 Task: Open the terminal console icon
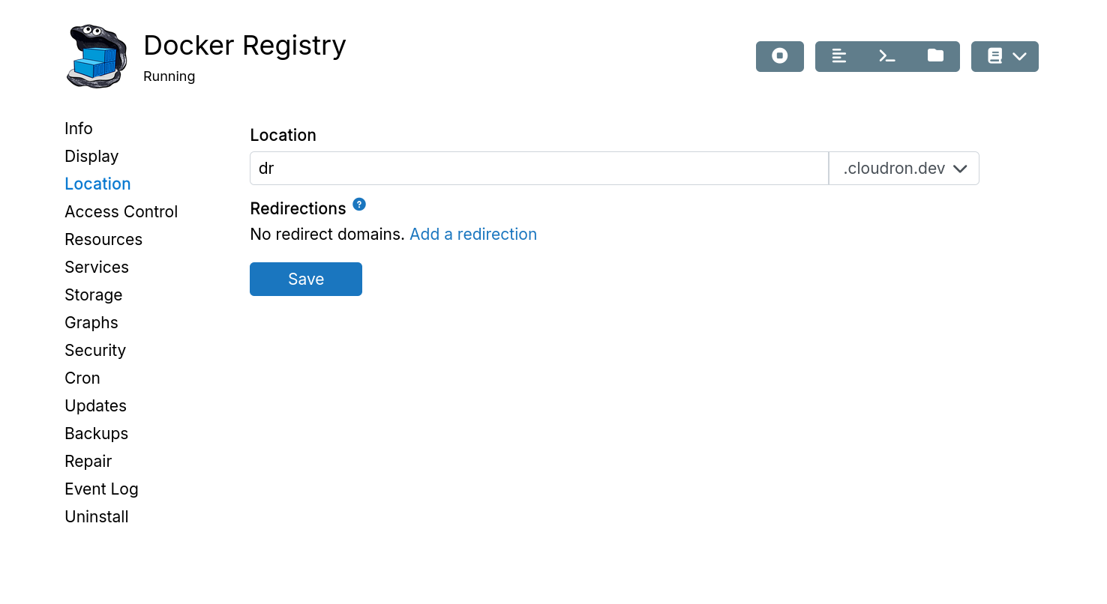(887, 56)
